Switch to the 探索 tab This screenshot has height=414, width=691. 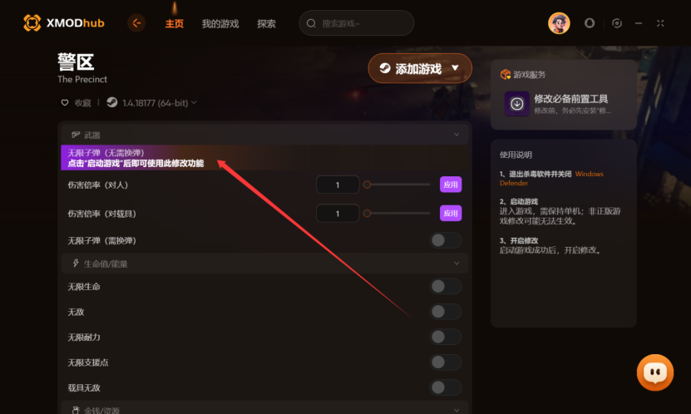[x=267, y=24]
